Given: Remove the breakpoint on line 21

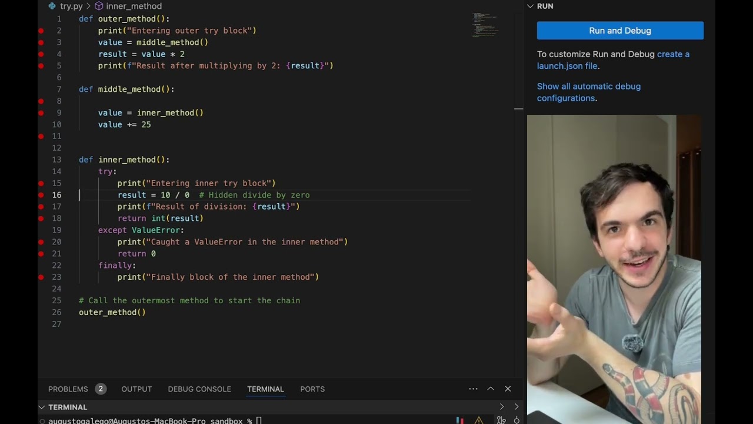Looking at the screenshot, I should coord(41,254).
